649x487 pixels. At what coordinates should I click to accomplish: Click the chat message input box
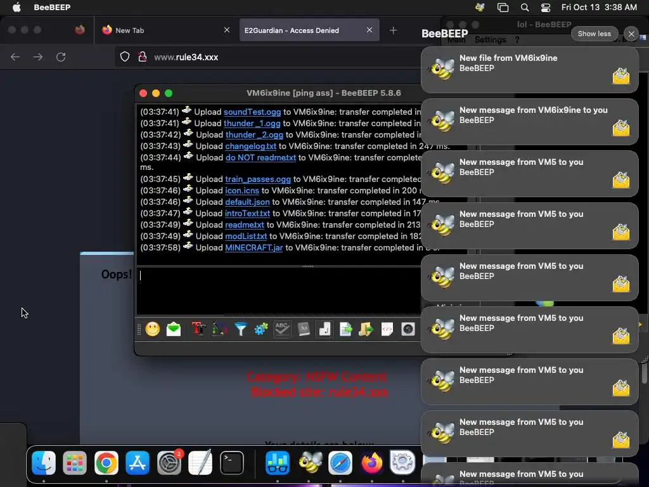coord(279,291)
